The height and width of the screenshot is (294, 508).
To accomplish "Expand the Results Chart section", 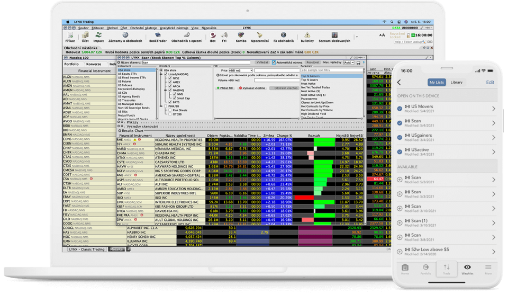I will click(120, 131).
